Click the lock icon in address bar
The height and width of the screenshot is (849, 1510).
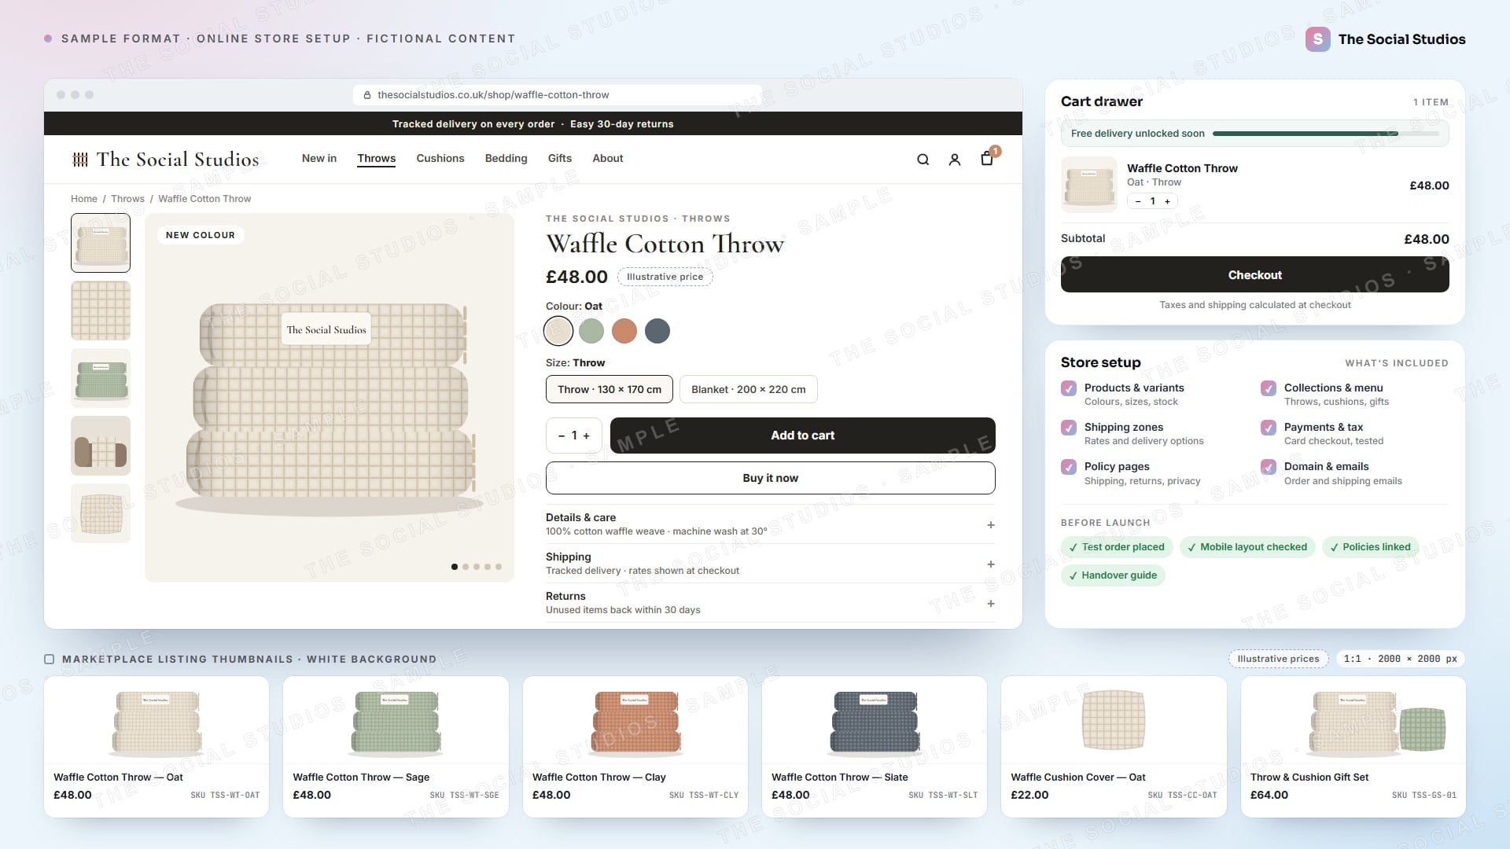click(x=366, y=95)
